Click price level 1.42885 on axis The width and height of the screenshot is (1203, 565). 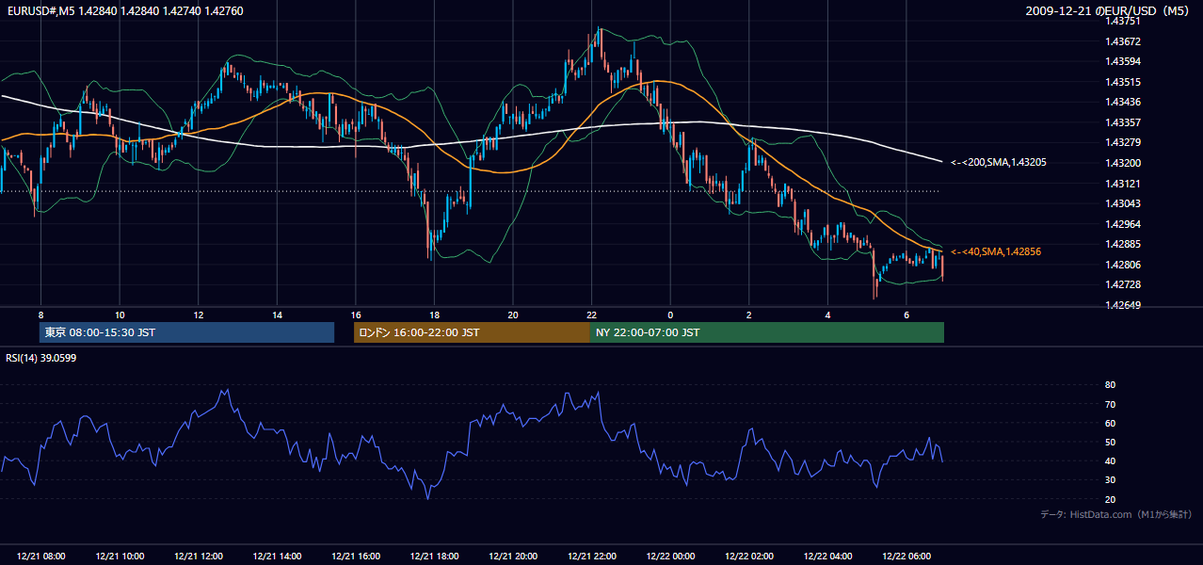click(1123, 244)
